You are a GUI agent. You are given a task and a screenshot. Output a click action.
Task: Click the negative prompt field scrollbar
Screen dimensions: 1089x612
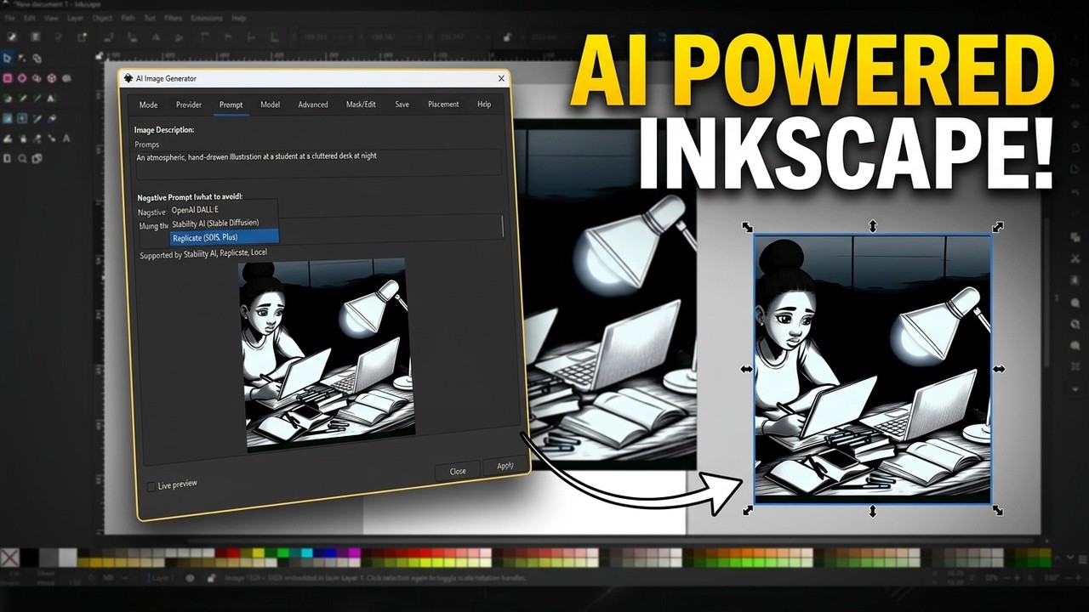pos(501,226)
